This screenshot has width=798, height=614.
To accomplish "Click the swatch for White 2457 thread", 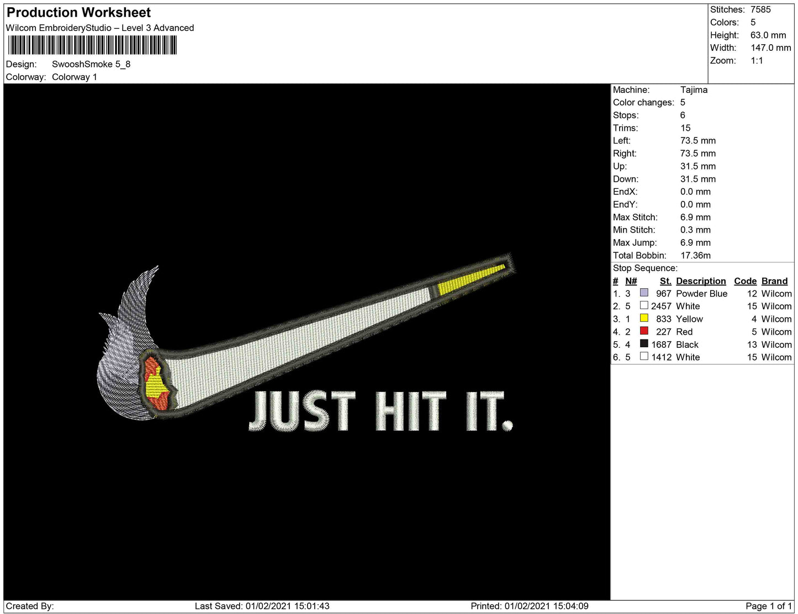I will [x=644, y=305].
